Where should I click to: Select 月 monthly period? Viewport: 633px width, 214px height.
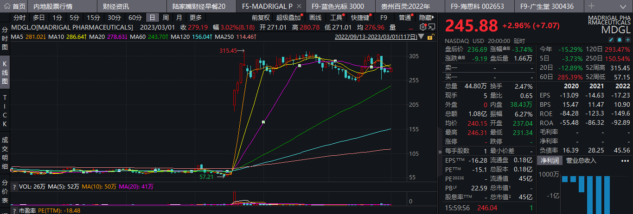179,18
